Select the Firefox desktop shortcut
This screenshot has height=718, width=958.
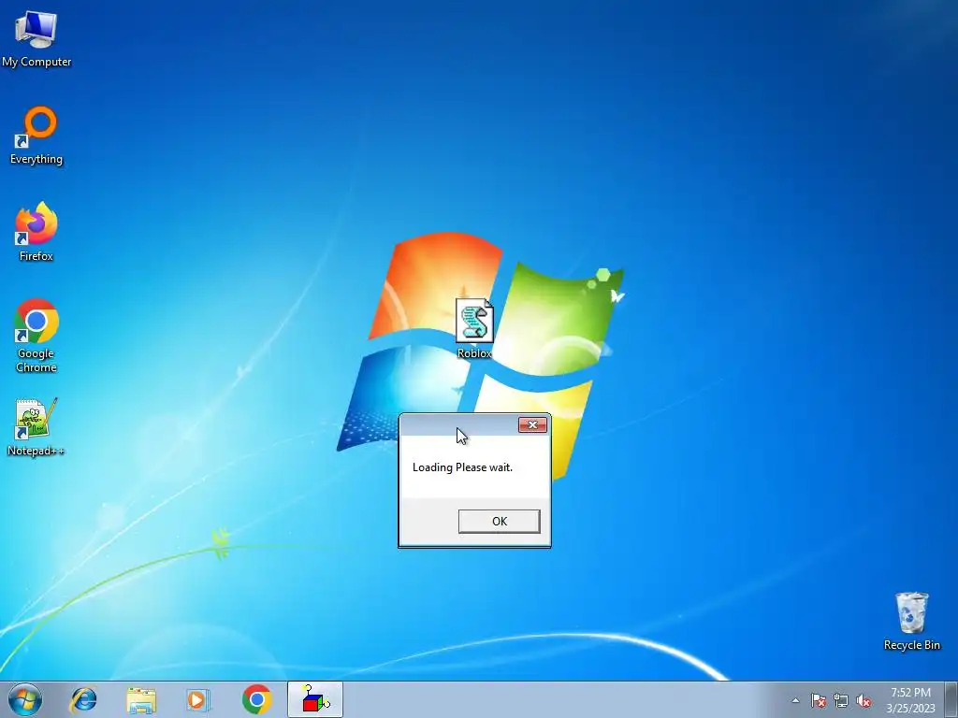(x=36, y=232)
